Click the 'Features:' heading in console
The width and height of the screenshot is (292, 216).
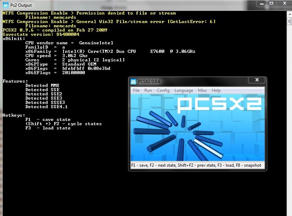[15, 81]
